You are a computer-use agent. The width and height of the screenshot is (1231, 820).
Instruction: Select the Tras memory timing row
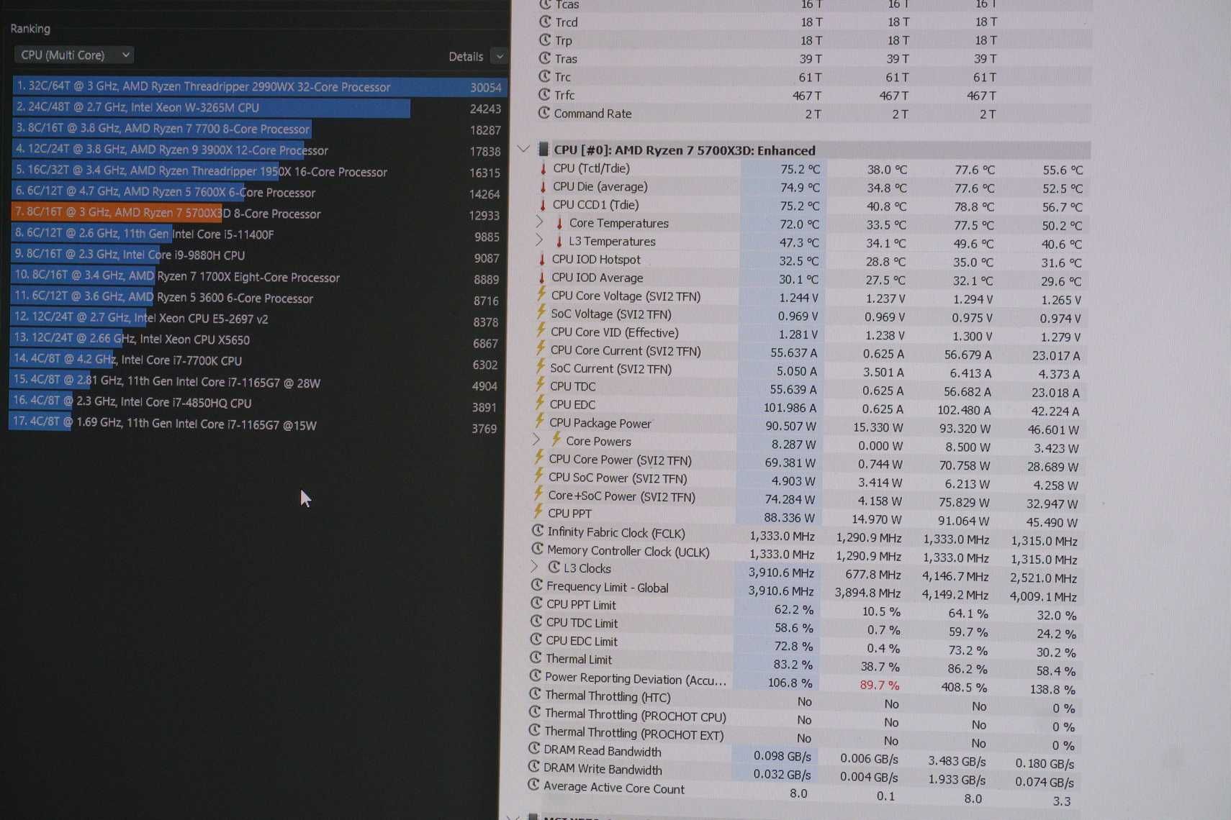(815, 59)
